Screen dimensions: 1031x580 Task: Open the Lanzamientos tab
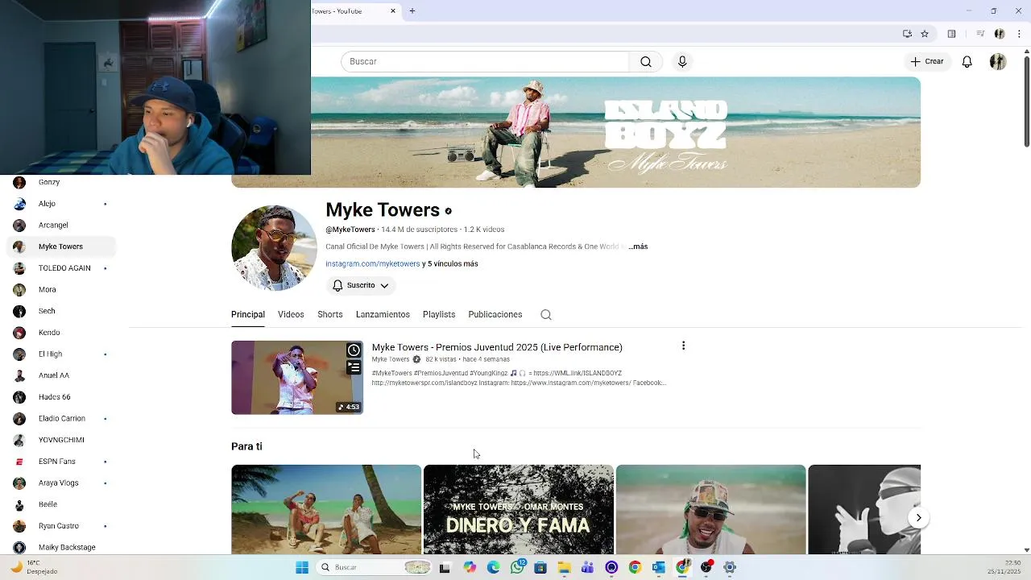click(383, 314)
